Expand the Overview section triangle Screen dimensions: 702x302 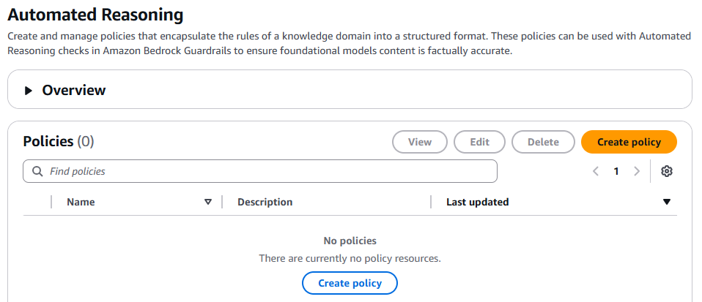(x=29, y=91)
